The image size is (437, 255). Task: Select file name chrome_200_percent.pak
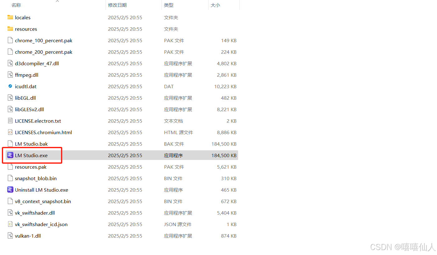click(x=44, y=52)
